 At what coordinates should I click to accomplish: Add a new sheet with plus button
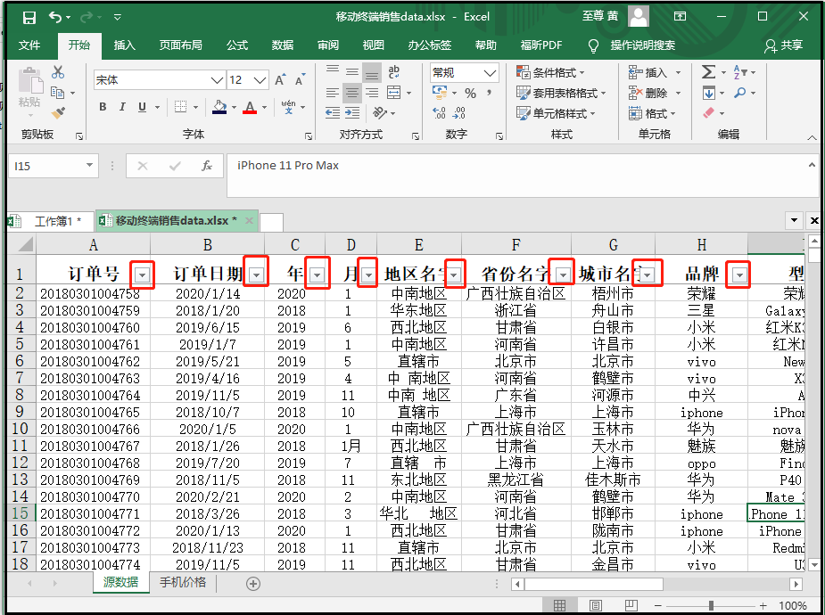coord(253,584)
